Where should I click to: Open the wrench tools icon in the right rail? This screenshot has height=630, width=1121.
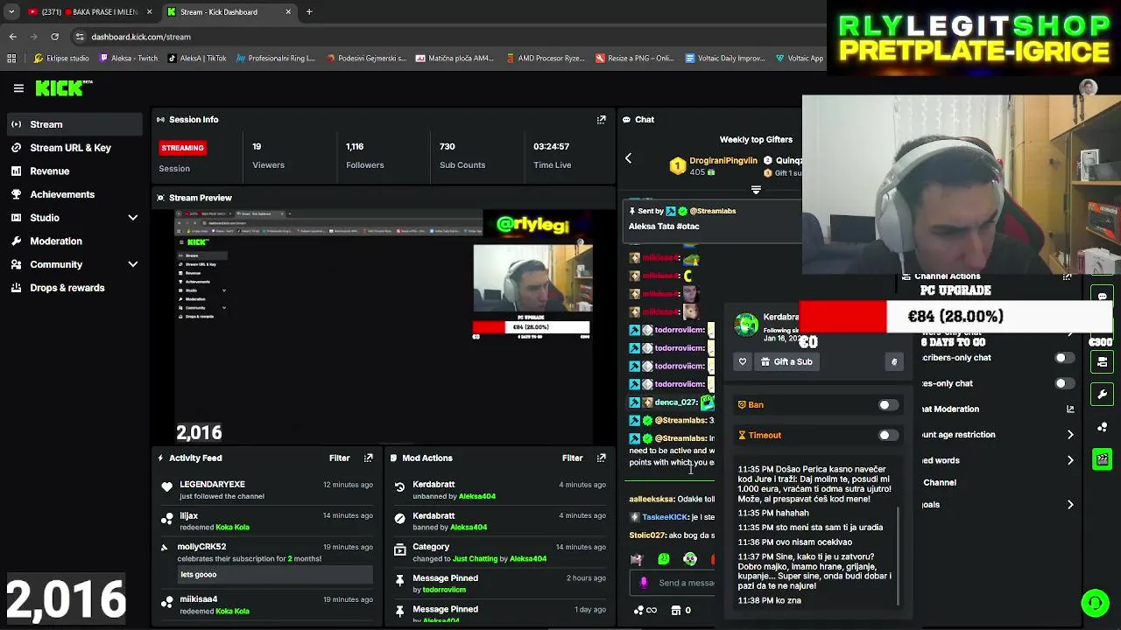(x=1103, y=394)
